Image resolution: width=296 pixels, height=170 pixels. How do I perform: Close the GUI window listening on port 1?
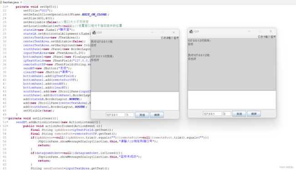click(270, 31)
